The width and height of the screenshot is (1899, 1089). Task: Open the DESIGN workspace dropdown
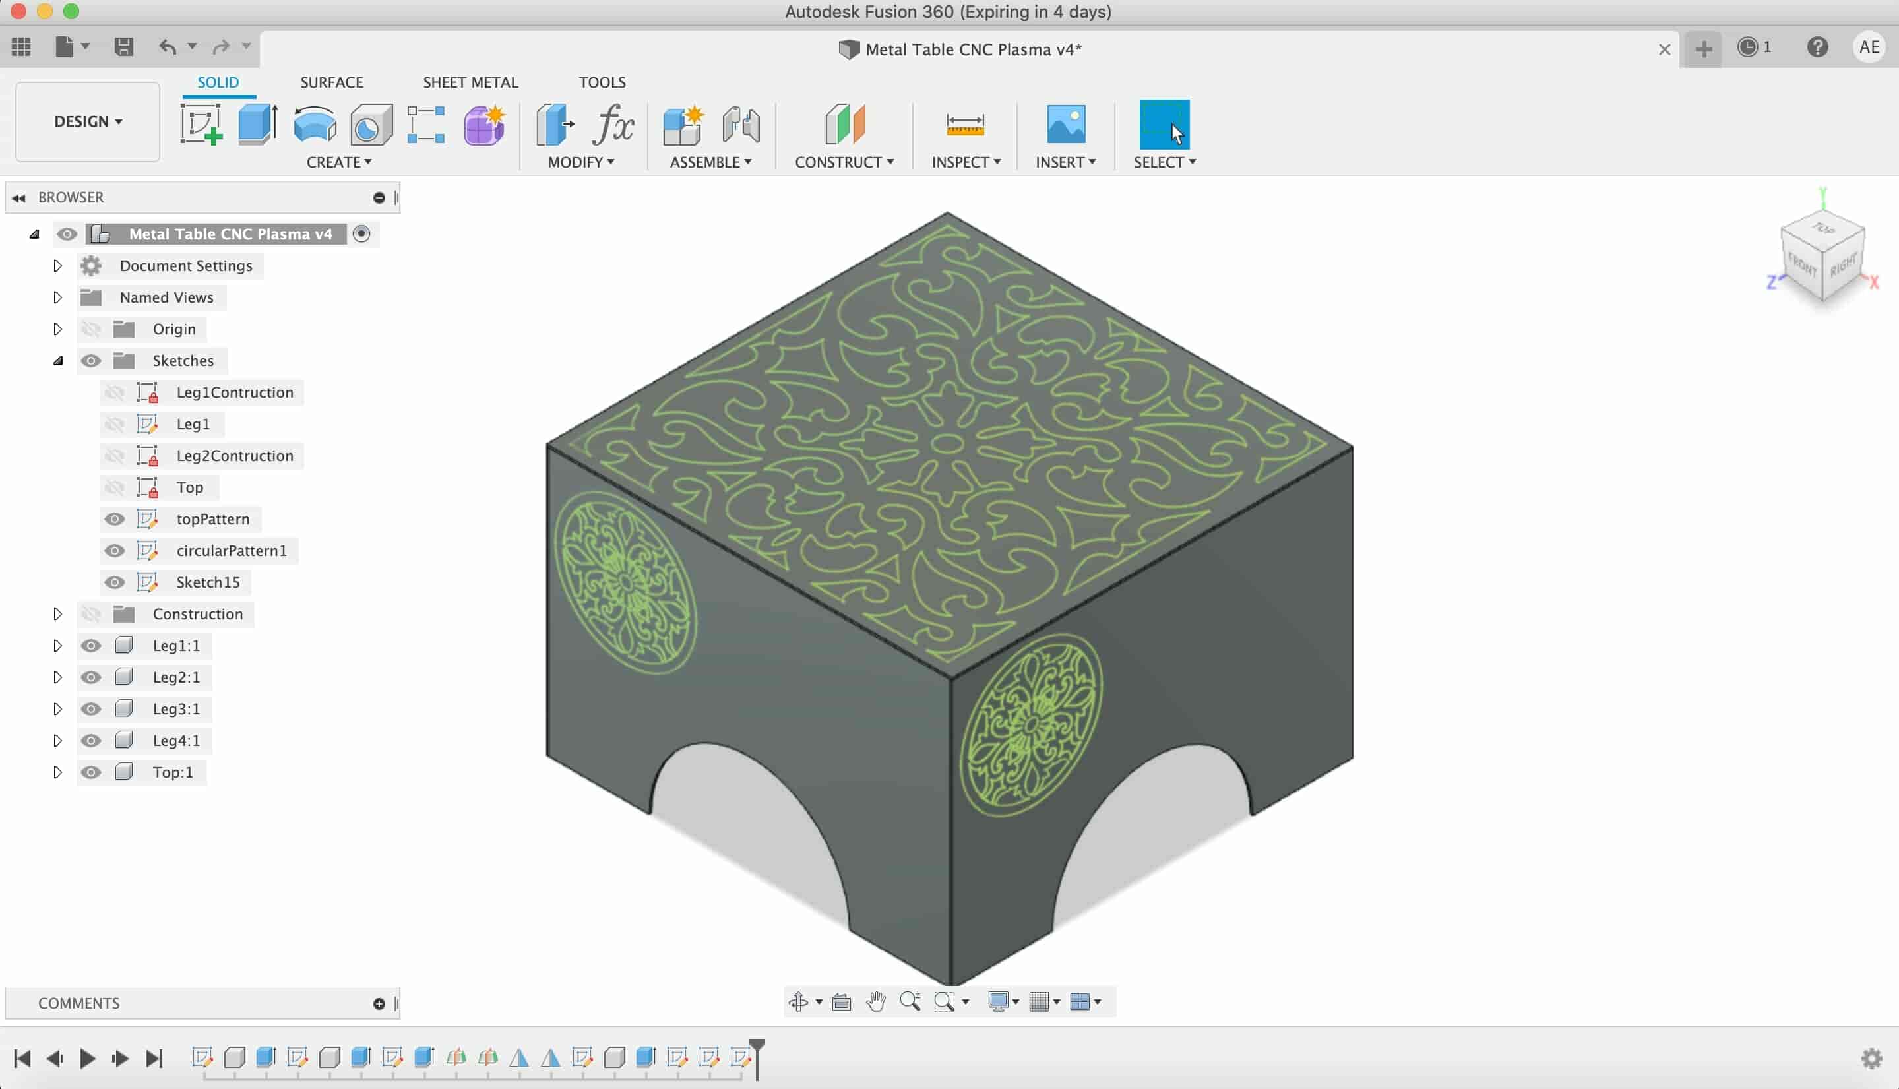pos(88,121)
